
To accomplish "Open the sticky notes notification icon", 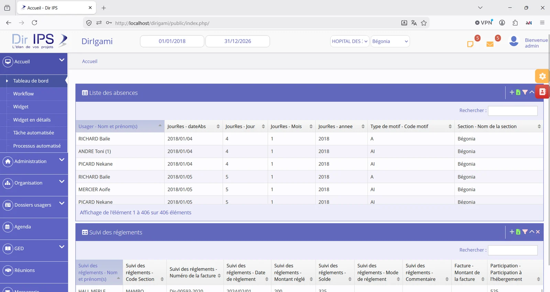I will coord(470,44).
